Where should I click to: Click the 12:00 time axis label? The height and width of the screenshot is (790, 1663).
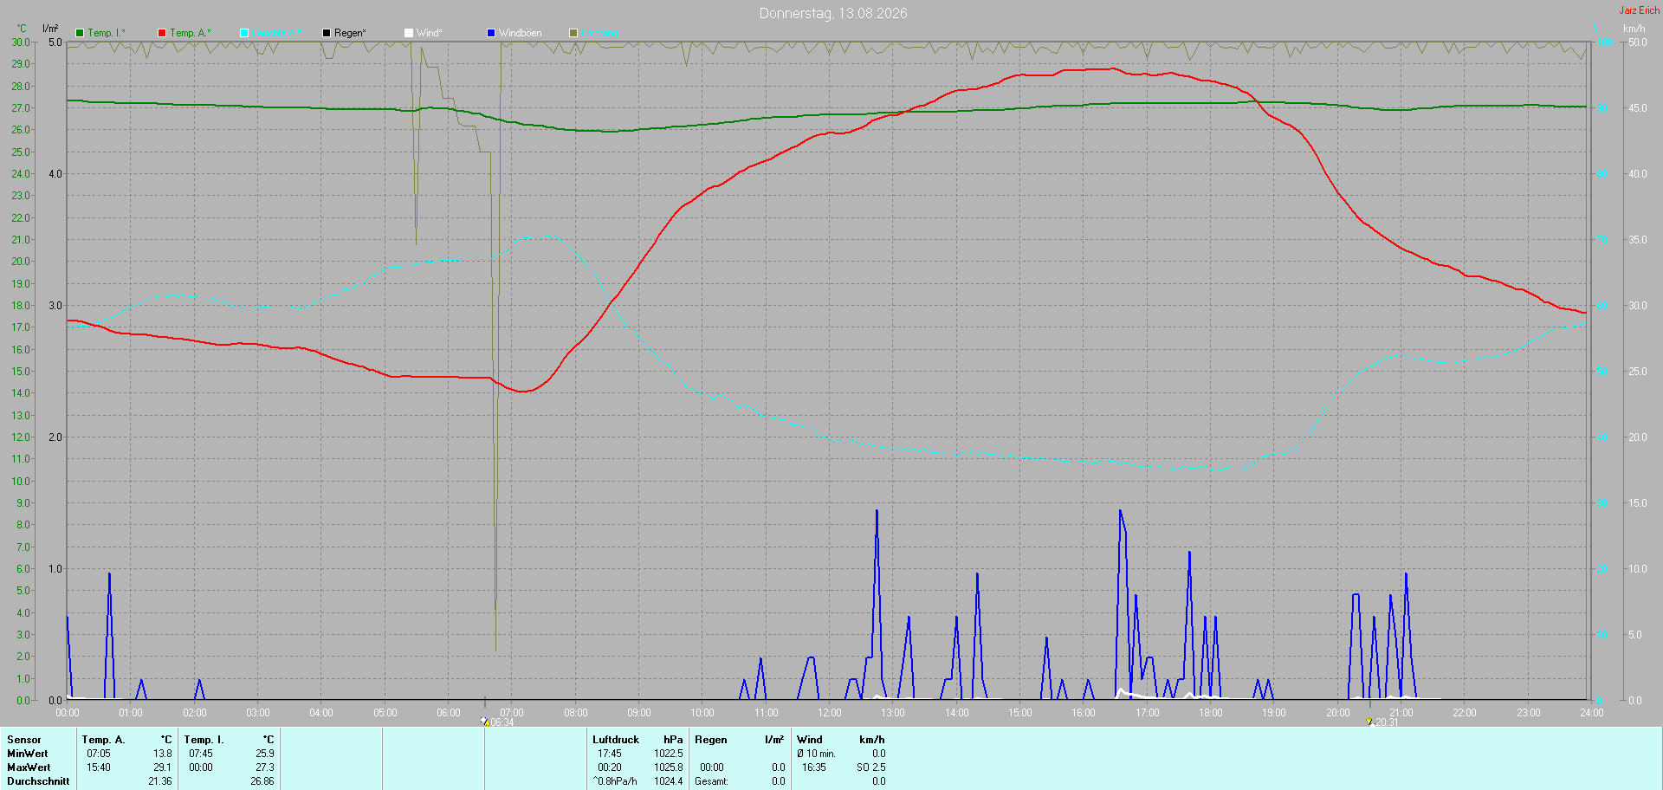click(x=830, y=713)
